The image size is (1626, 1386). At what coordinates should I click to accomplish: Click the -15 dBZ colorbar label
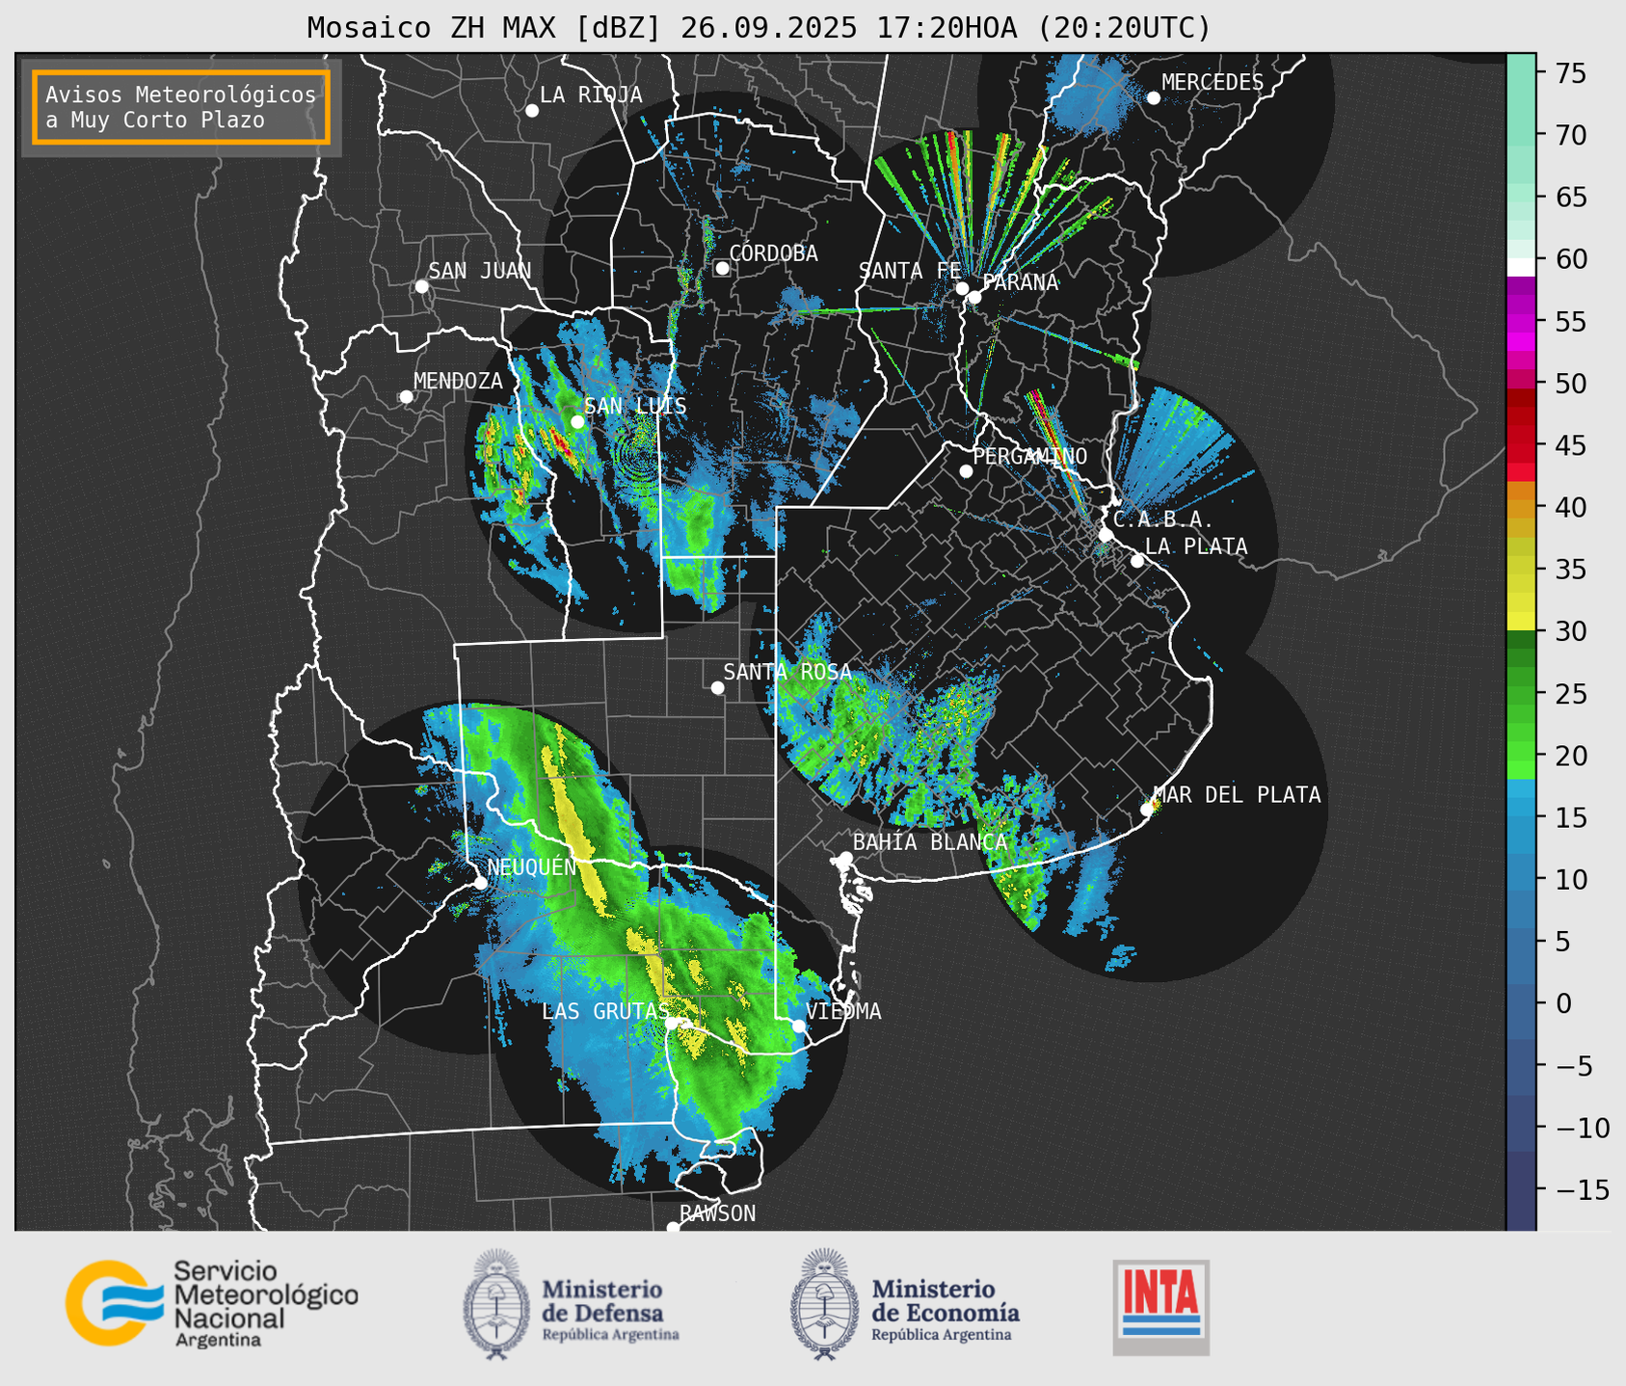point(1581,1189)
